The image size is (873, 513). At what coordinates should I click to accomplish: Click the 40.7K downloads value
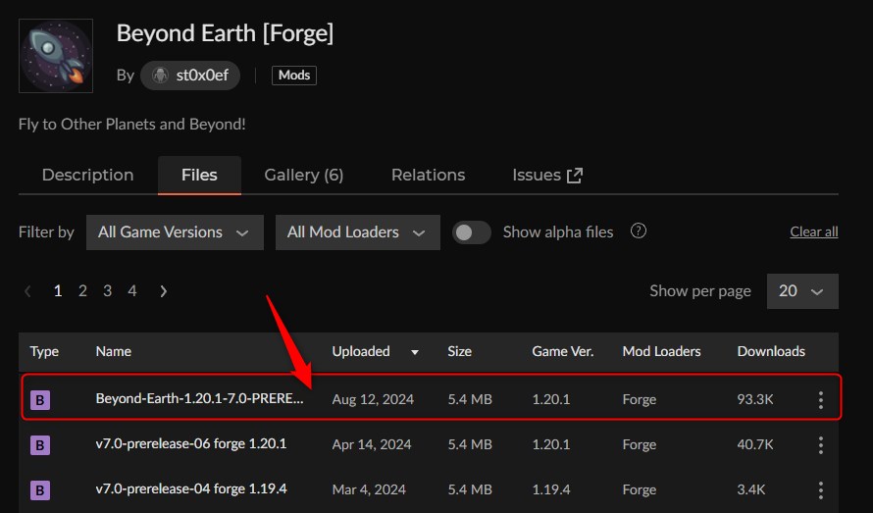[755, 444]
